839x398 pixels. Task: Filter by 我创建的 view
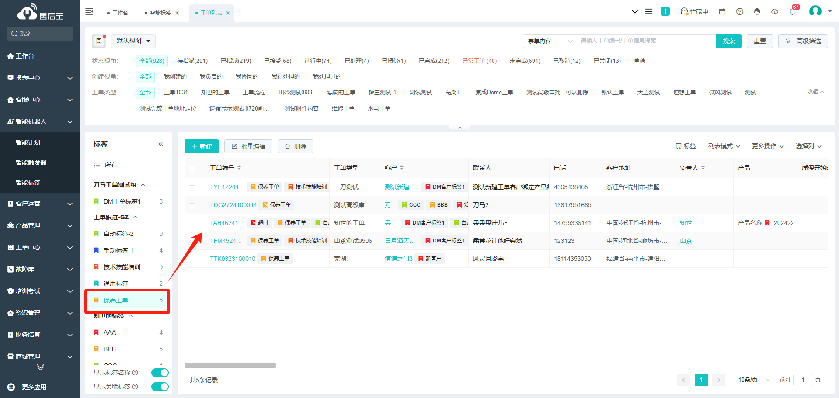click(x=175, y=76)
